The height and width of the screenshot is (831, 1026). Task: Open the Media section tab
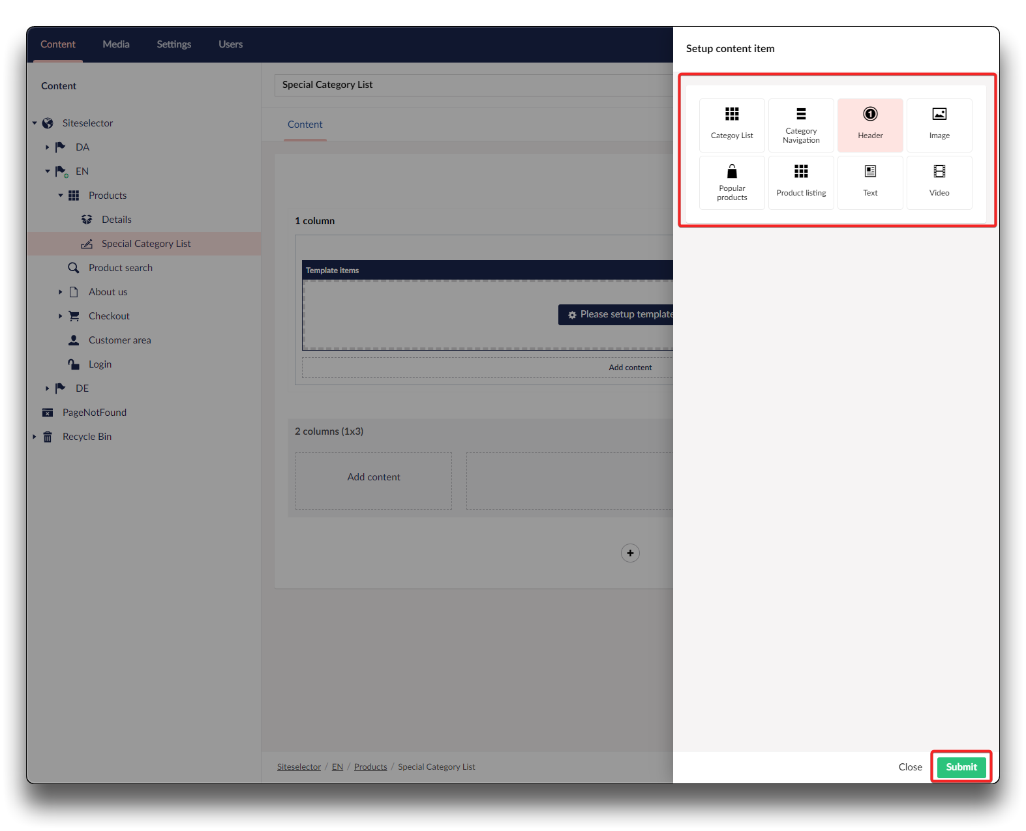coord(116,44)
